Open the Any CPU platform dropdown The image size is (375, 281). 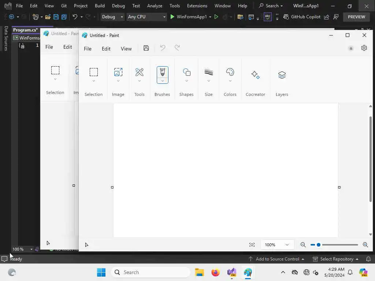146,17
